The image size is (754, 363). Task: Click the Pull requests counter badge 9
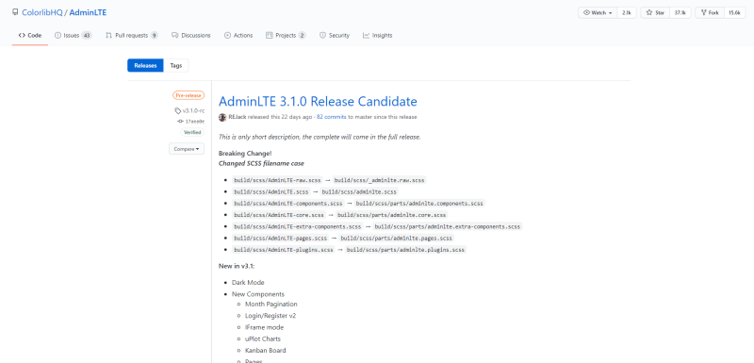coord(154,36)
